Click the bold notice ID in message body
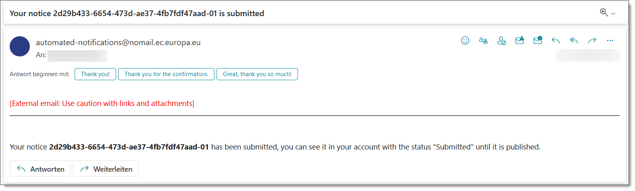This screenshot has width=635, height=191. click(129, 147)
